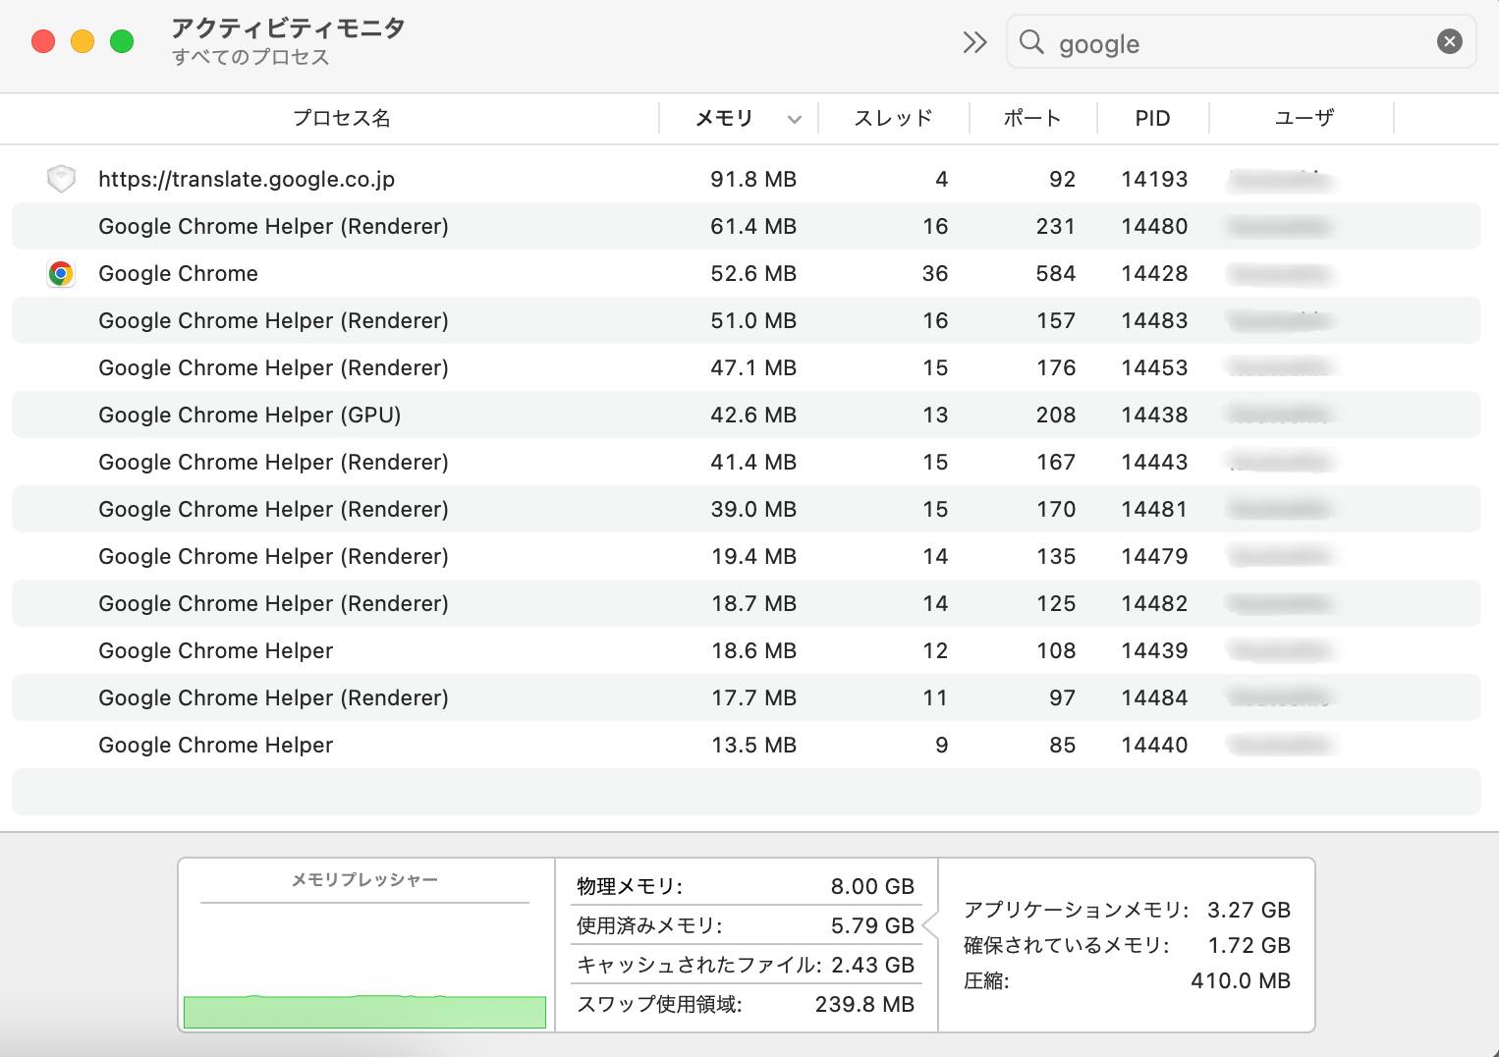Click the すべてのプロセス subtitle
The height and width of the screenshot is (1057, 1499).
[x=250, y=57]
